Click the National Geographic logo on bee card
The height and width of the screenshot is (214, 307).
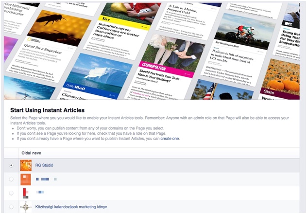tap(34, 40)
